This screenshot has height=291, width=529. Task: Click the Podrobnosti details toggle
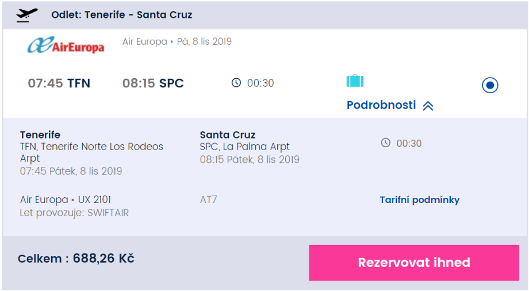[381, 105]
